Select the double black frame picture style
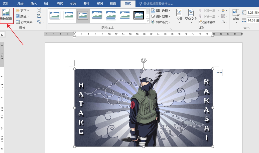The width and height of the screenshot is (259, 153). 139,15
